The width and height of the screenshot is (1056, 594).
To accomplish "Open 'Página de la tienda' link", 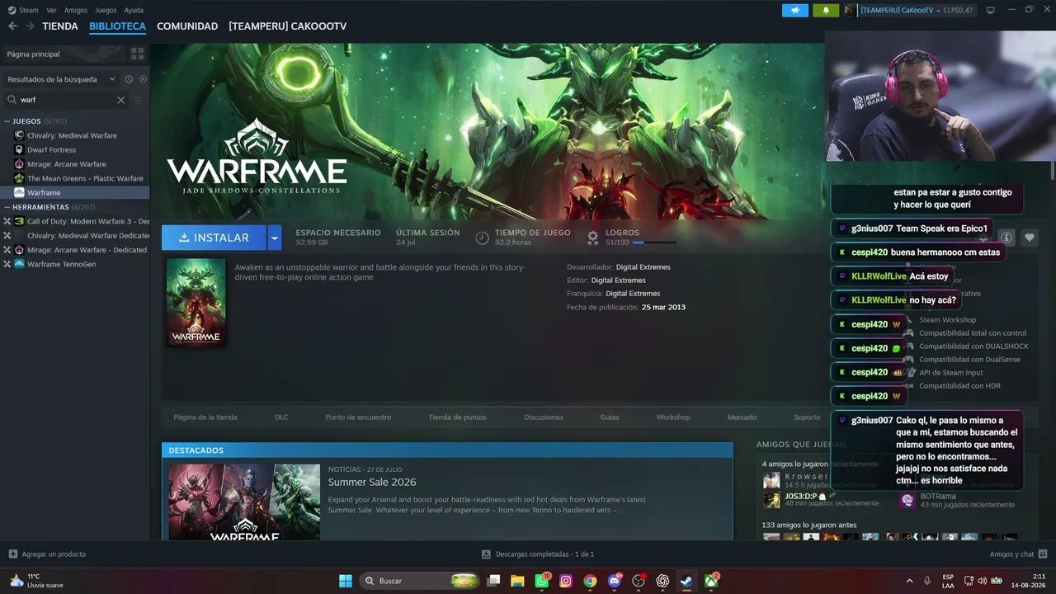I will (x=205, y=417).
